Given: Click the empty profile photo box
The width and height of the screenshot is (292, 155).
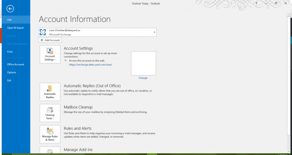Looking at the screenshot, I should 143,64.
